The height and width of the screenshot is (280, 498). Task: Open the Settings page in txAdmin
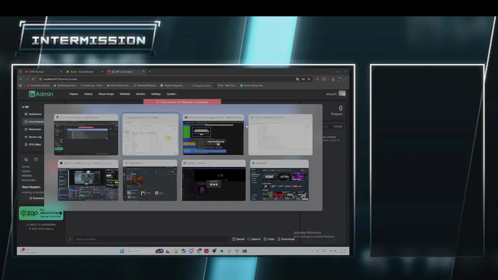(156, 94)
